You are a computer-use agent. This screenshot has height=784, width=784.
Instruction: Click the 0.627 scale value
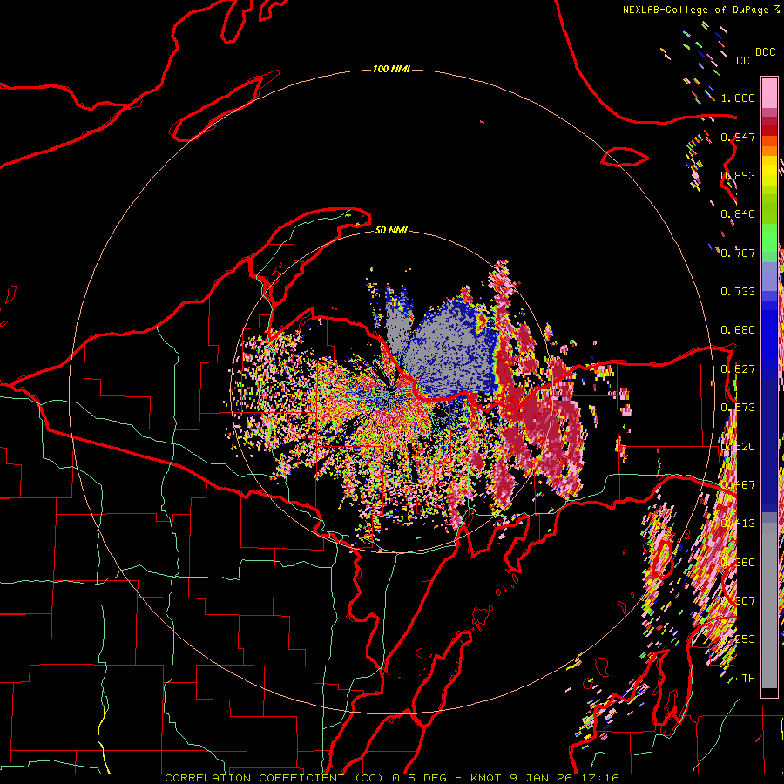point(738,369)
